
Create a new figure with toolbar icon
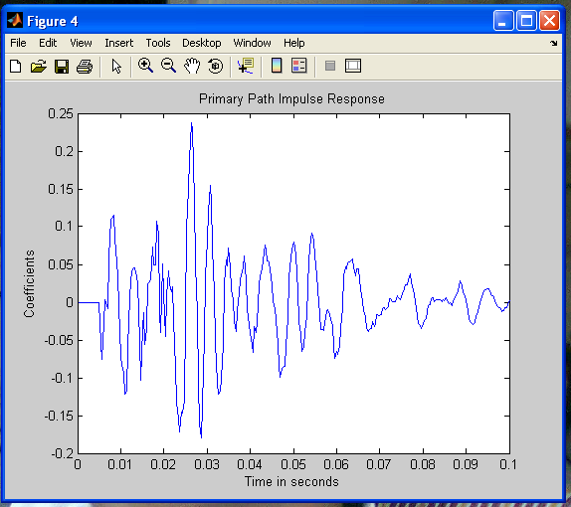coord(16,67)
